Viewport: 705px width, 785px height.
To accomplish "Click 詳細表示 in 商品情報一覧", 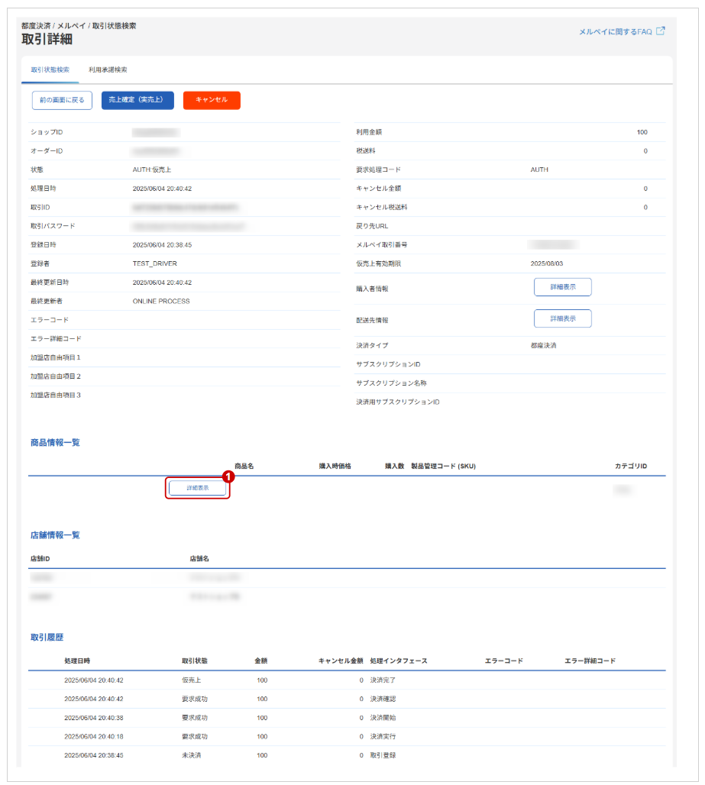I will 197,488.
